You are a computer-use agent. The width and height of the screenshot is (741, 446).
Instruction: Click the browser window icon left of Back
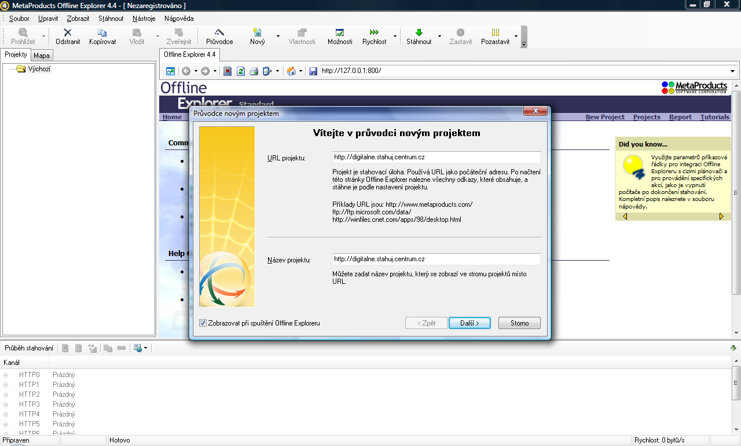(x=170, y=71)
